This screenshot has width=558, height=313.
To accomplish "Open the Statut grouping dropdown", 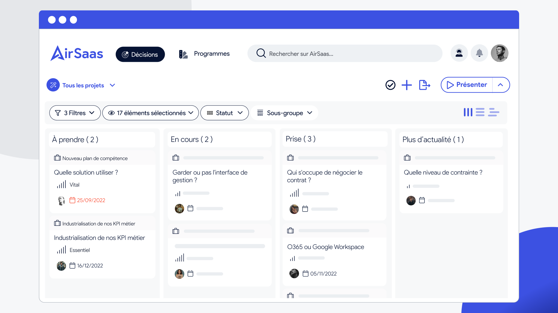I will coord(224,113).
